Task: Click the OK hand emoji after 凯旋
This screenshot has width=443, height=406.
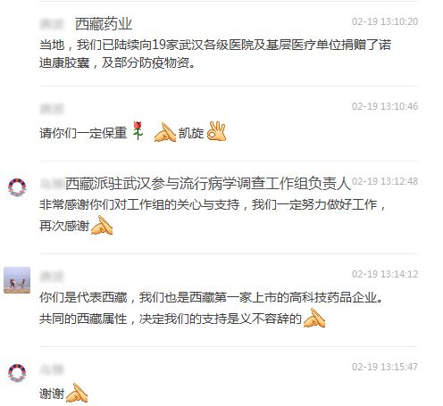Action: pyautogui.click(x=216, y=131)
